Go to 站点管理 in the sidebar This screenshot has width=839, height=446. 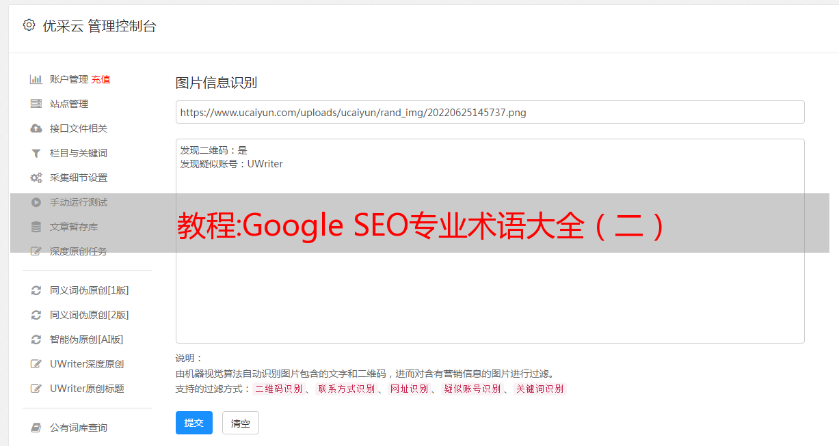click(x=69, y=104)
